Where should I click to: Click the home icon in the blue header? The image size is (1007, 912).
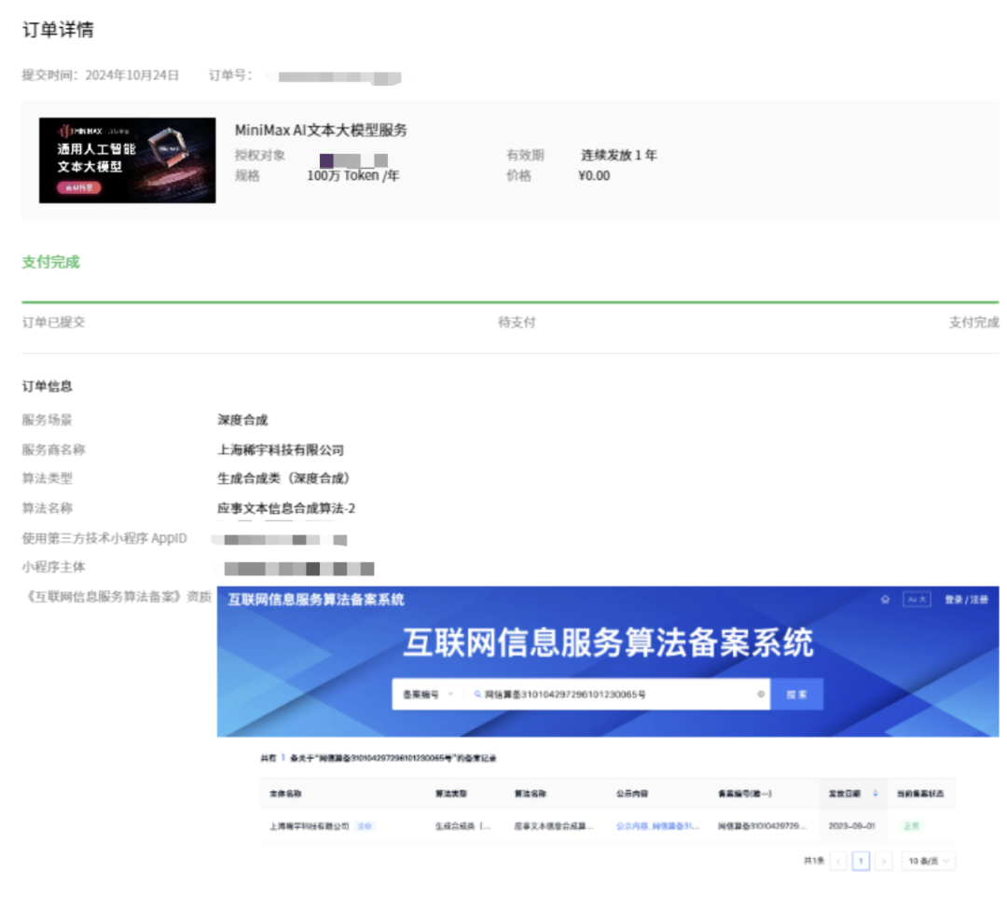click(886, 600)
